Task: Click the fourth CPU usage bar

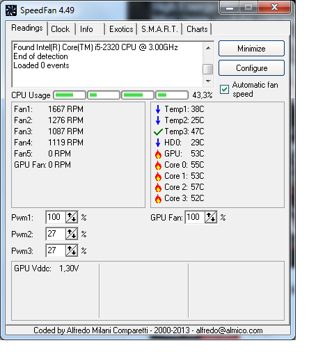Action: [172, 95]
